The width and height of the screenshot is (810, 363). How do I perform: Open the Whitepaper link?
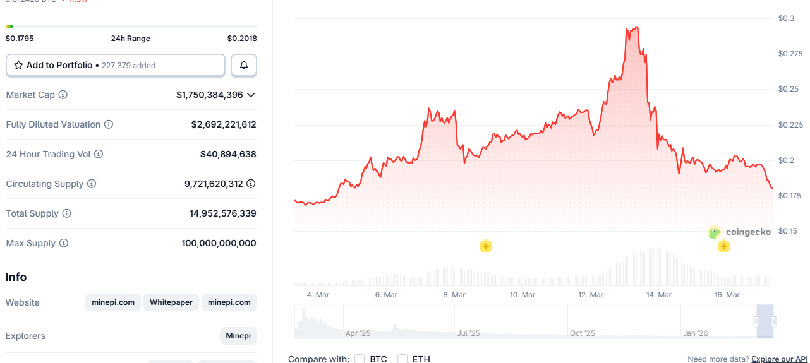tap(171, 302)
